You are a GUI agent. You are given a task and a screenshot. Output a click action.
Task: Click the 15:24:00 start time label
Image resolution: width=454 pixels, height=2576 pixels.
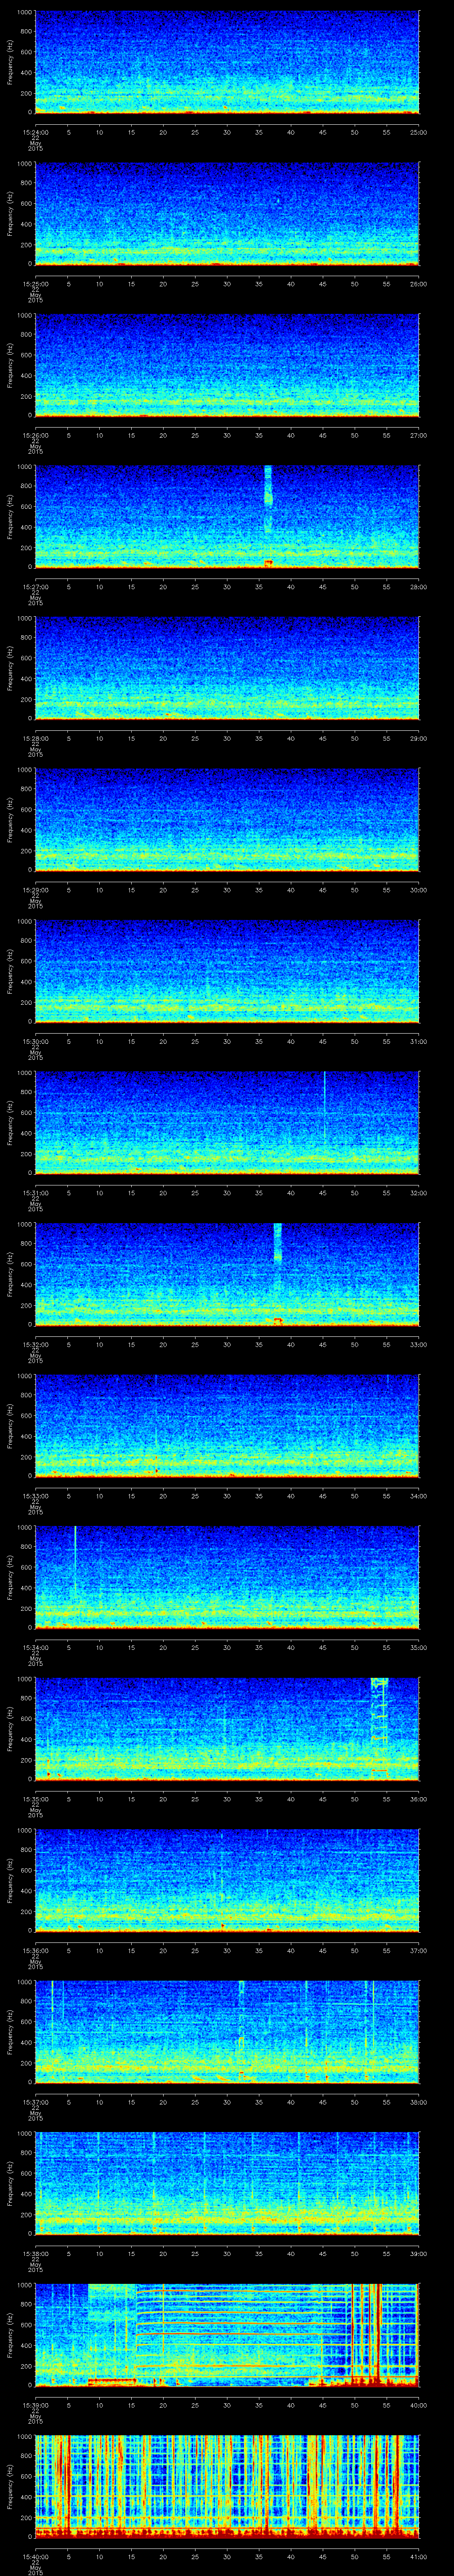pyautogui.click(x=35, y=131)
